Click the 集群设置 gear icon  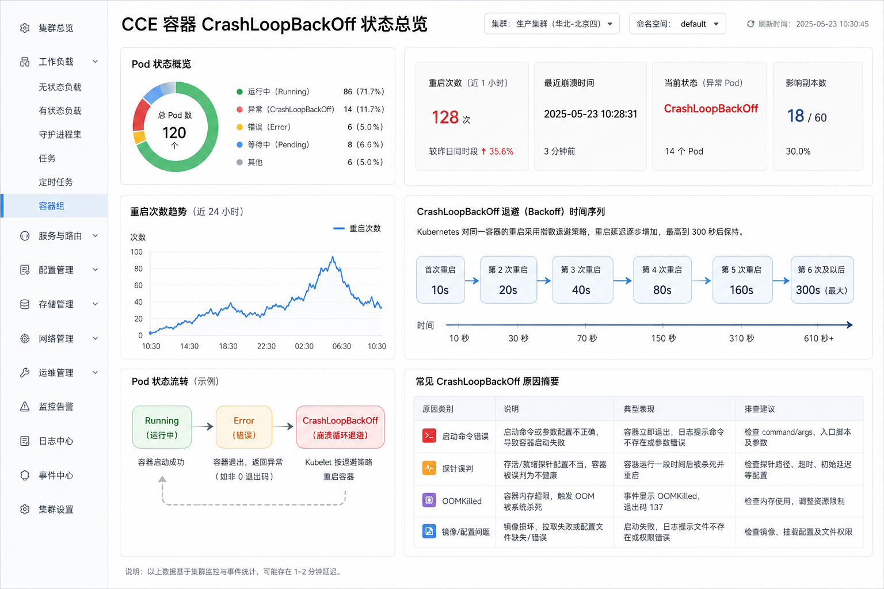point(25,509)
